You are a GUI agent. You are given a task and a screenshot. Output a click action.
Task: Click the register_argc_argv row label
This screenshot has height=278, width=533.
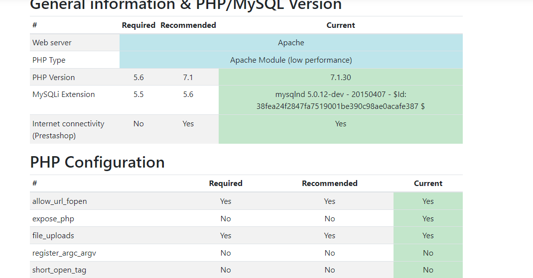pos(64,253)
